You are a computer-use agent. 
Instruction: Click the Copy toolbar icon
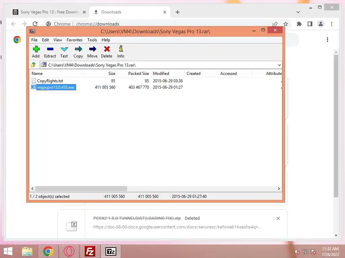pyautogui.click(x=78, y=52)
